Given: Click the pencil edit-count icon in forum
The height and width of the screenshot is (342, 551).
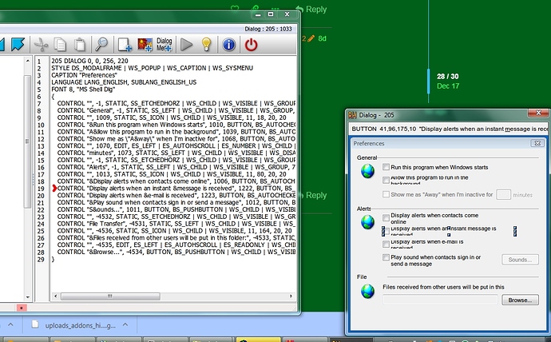Looking at the screenshot, I should tap(311, 38).
